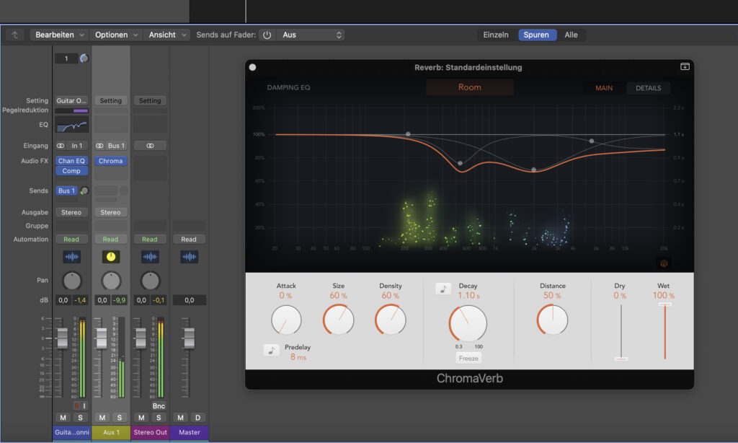The height and width of the screenshot is (443, 738).
Task: Open the Ansicht menu
Action: pos(167,35)
